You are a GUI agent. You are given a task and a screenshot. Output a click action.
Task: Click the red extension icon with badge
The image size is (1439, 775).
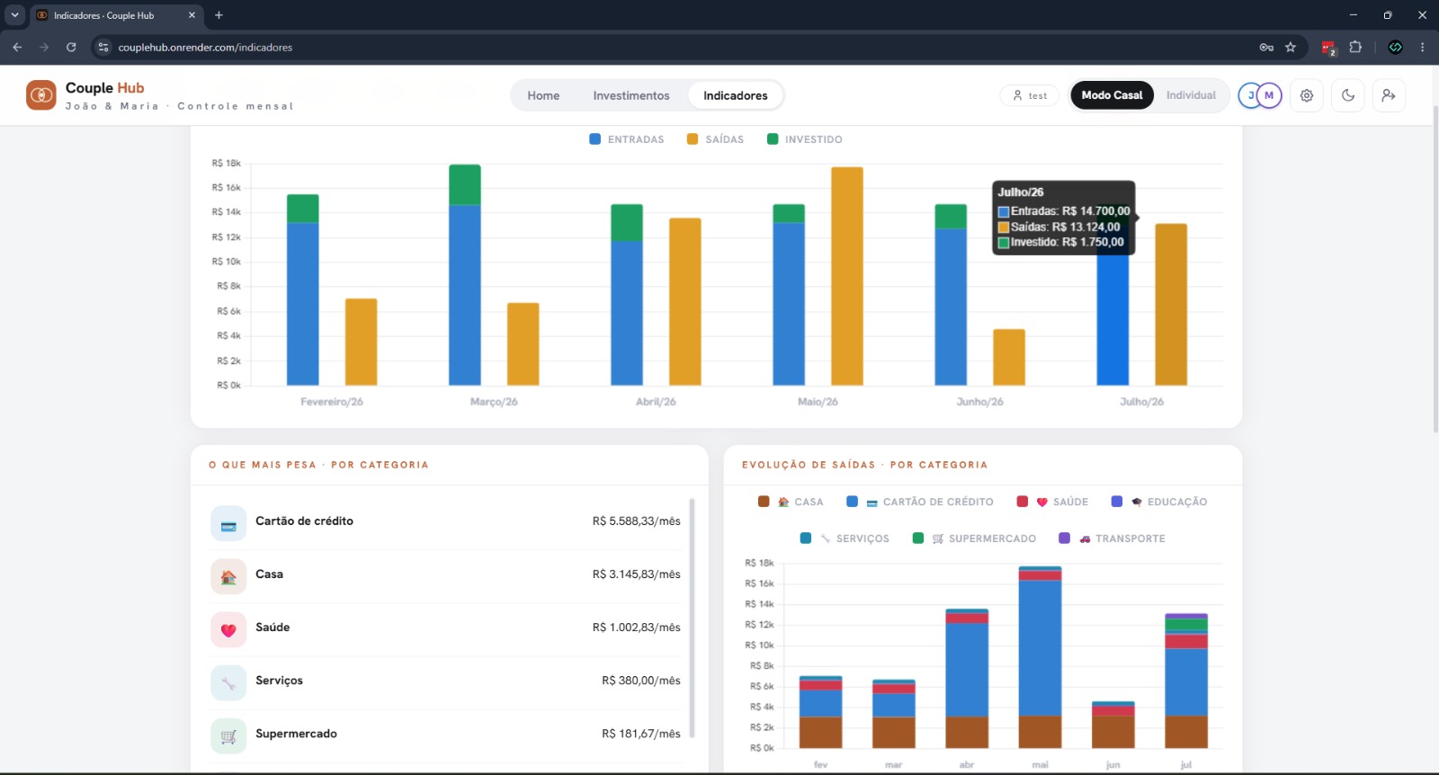pyautogui.click(x=1328, y=47)
